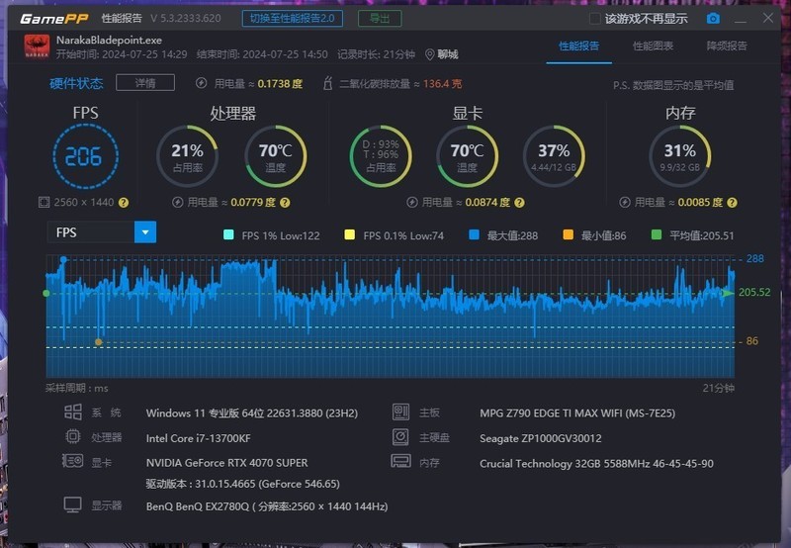Viewport: 791px width, 548px height.
Task: Click the memory 31% usage gauge
Action: pyautogui.click(x=680, y=156)
